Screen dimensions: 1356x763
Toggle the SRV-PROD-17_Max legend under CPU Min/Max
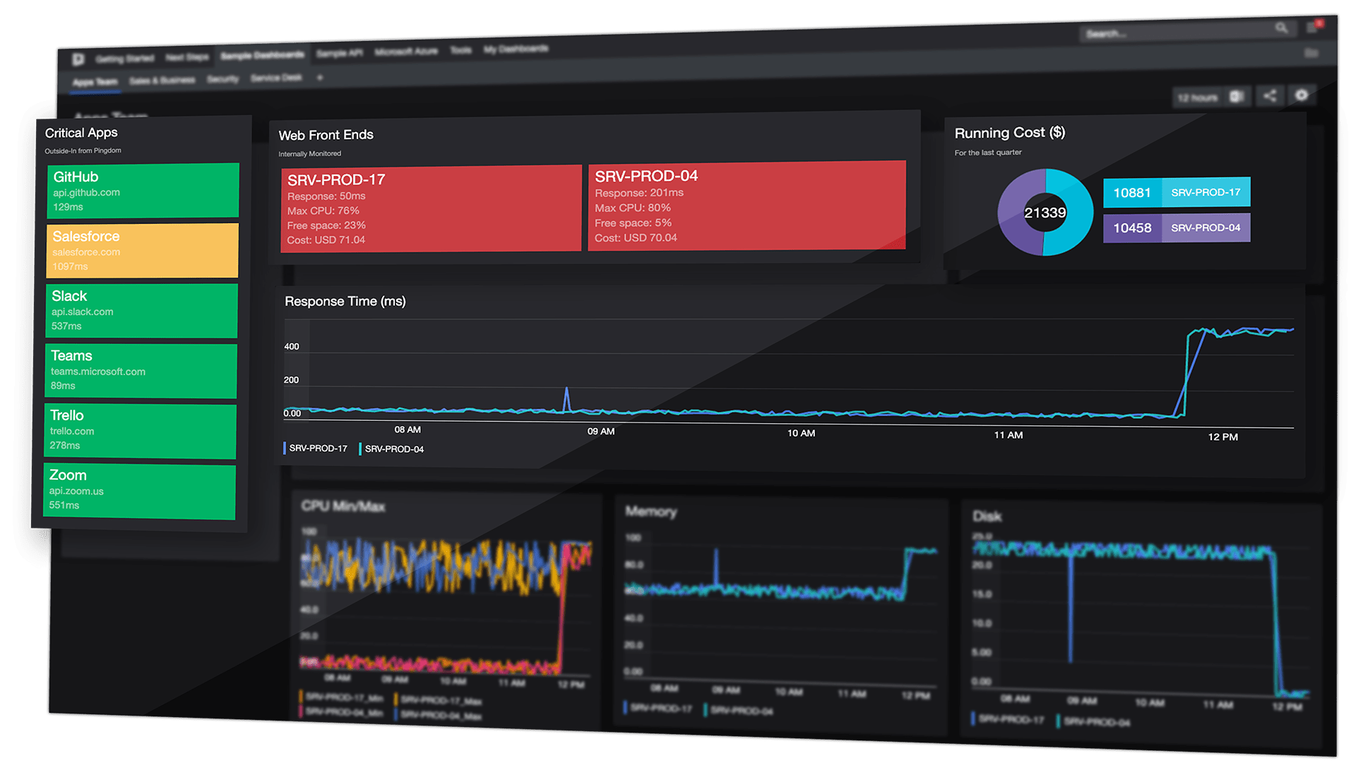(x=439, y=701)
